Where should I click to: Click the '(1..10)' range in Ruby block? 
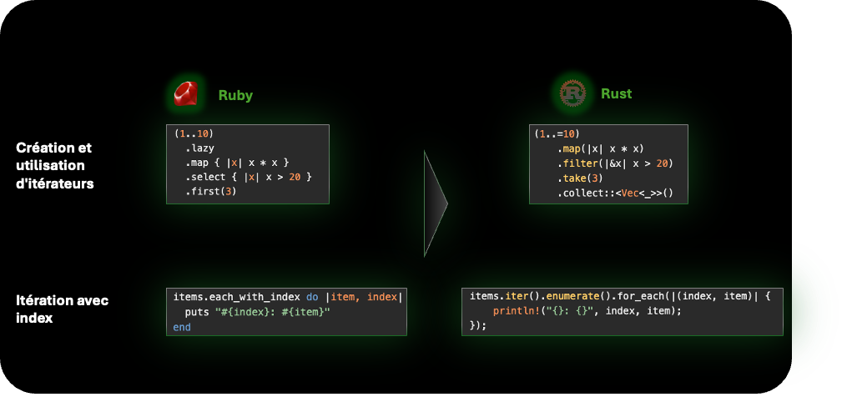pyautogui.click(x=194, y=133)
